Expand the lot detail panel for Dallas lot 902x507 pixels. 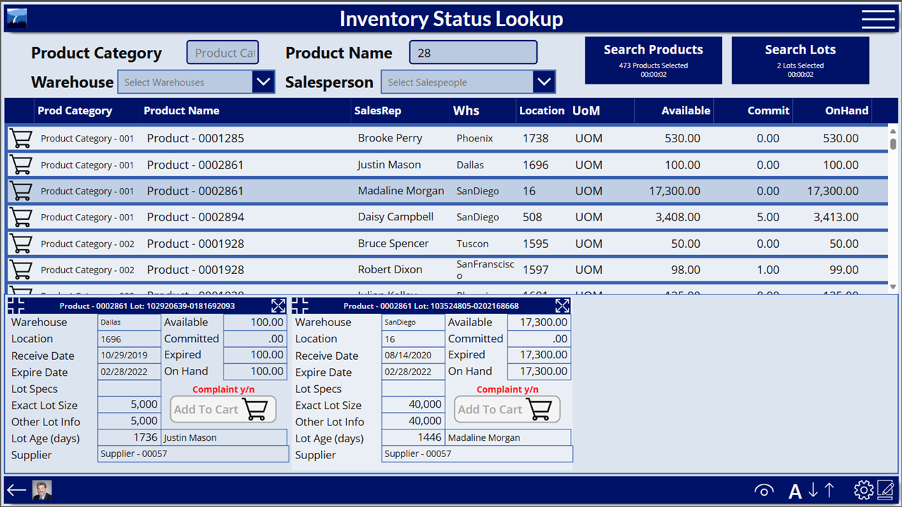[278, 306]
